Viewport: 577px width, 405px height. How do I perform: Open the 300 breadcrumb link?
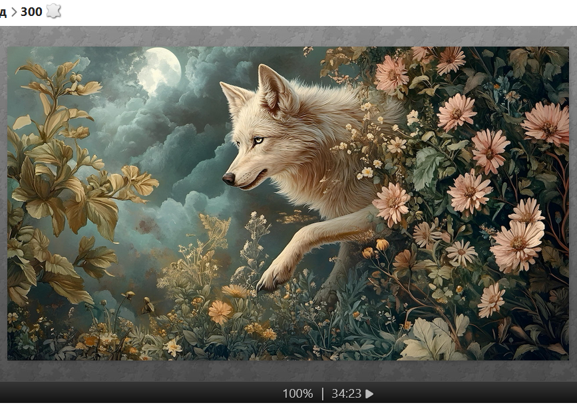click(x=31, y=12)
